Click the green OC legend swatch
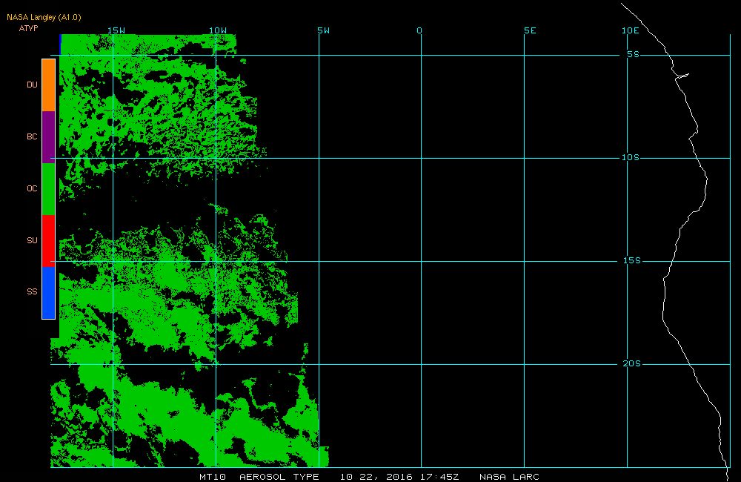The image size is (741, 482). [x=49, y=189]
